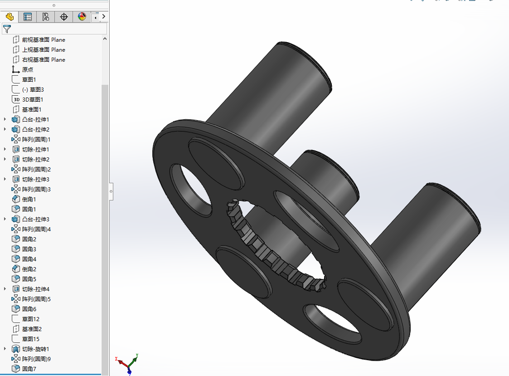Click the 阵列(圆周)2 circular pattern icon
Screen dimensions: 509x376
16,169
